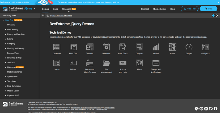220x113 pixels.
Task: Click the Free Trial button
Action: pos(189,9)
